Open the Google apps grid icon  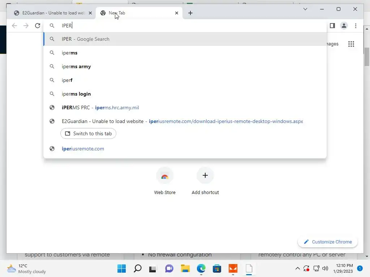coord(351,44)
